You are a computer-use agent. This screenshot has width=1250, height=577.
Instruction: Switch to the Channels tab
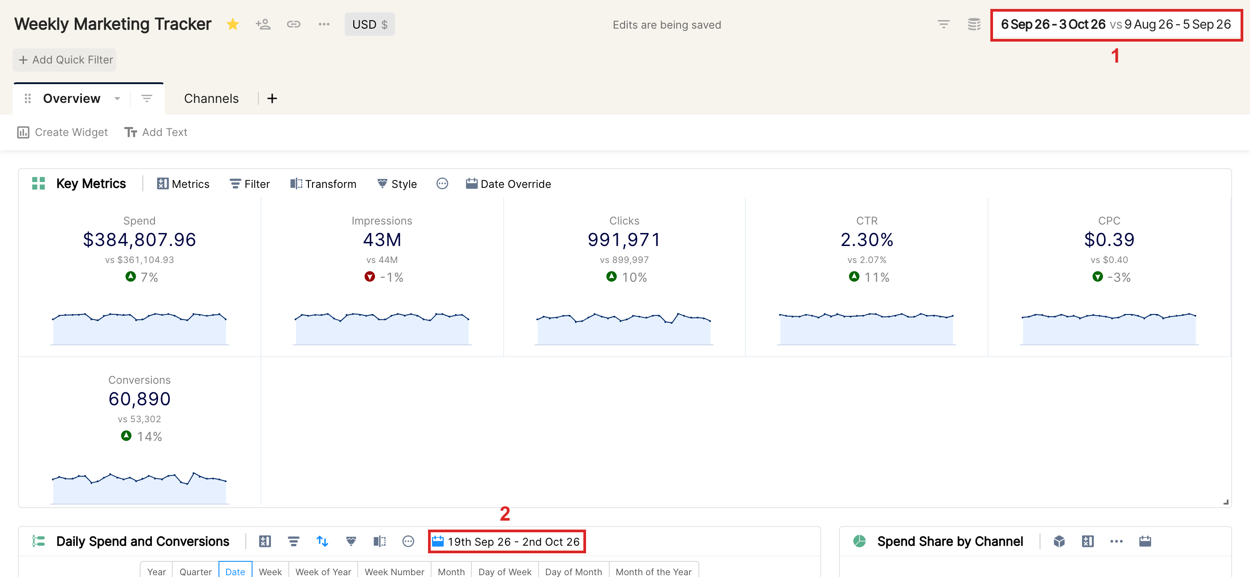tap(211, 98)
